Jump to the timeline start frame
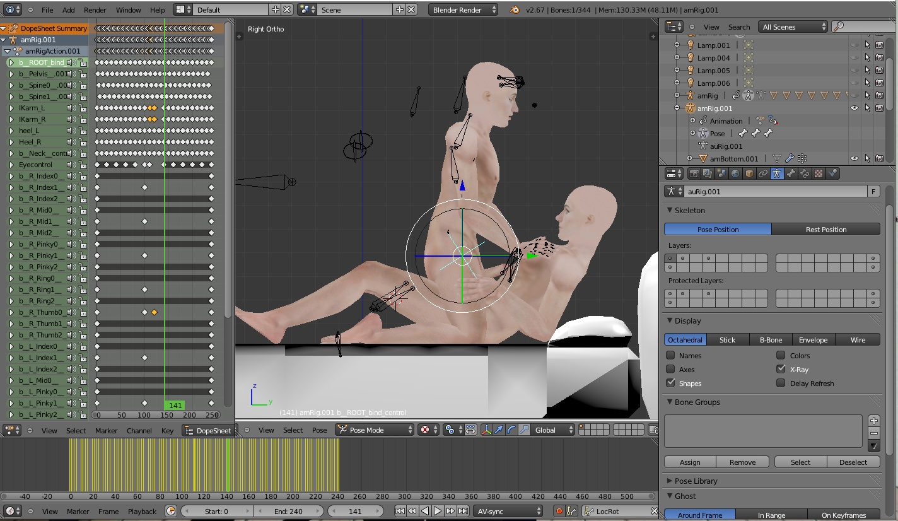 pos(400,511)
